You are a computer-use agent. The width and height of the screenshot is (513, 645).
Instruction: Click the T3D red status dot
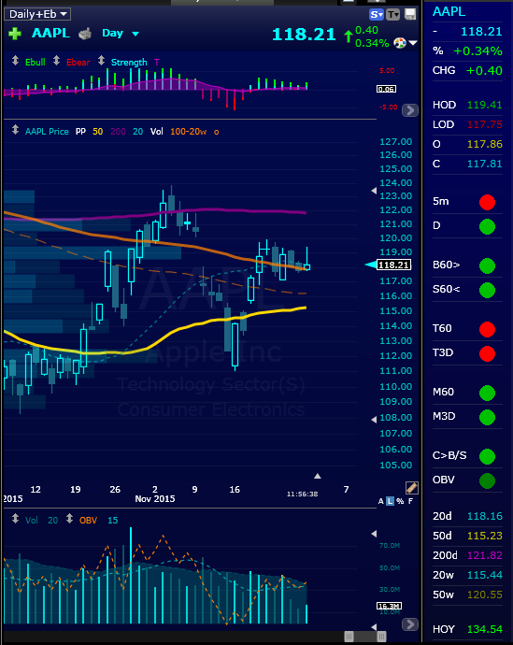[487, 353]
